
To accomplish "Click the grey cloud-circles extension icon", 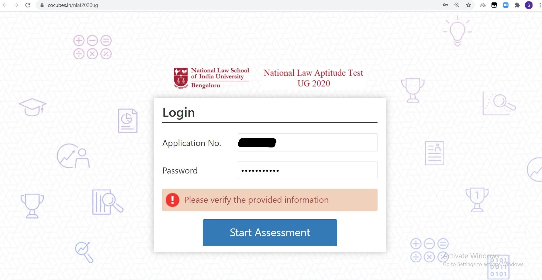I will [x=483, y=5].
